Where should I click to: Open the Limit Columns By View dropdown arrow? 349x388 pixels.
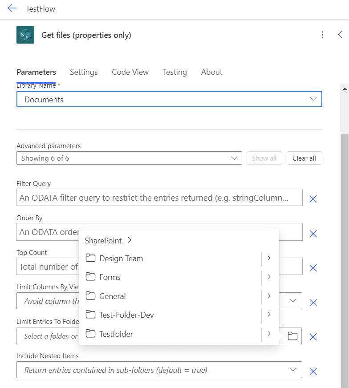[293, 301]
